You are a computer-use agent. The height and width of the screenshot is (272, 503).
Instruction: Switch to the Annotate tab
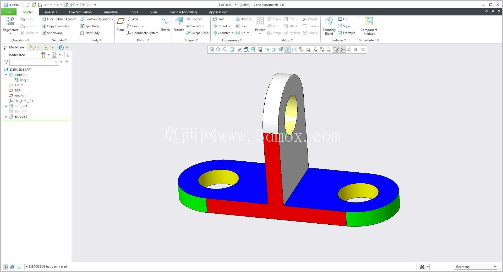111,12
